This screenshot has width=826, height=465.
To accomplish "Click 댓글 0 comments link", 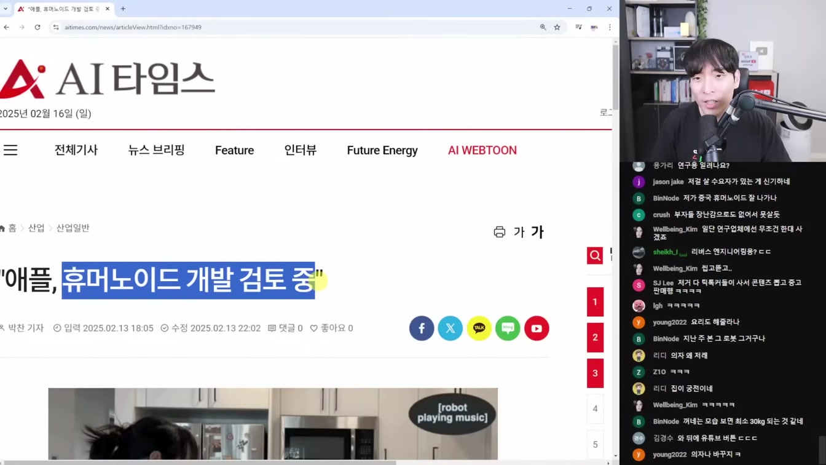I will point(285,328).
